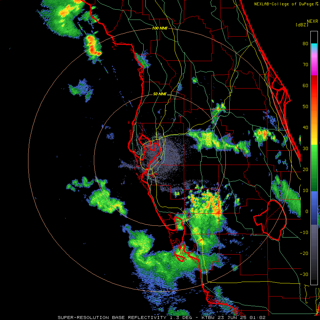
Task: Click the NEXR label above the scale
Action: [x=313, y=21]
